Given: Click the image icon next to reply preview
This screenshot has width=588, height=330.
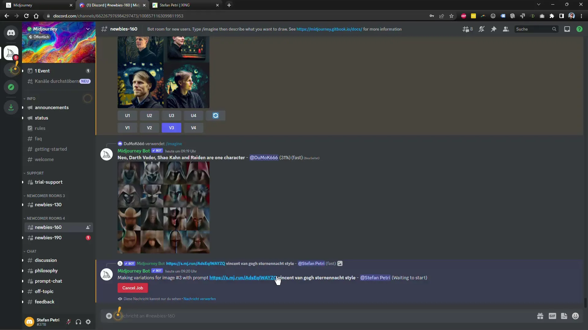Looking at the screenshot, I should (x=340, y=263).
